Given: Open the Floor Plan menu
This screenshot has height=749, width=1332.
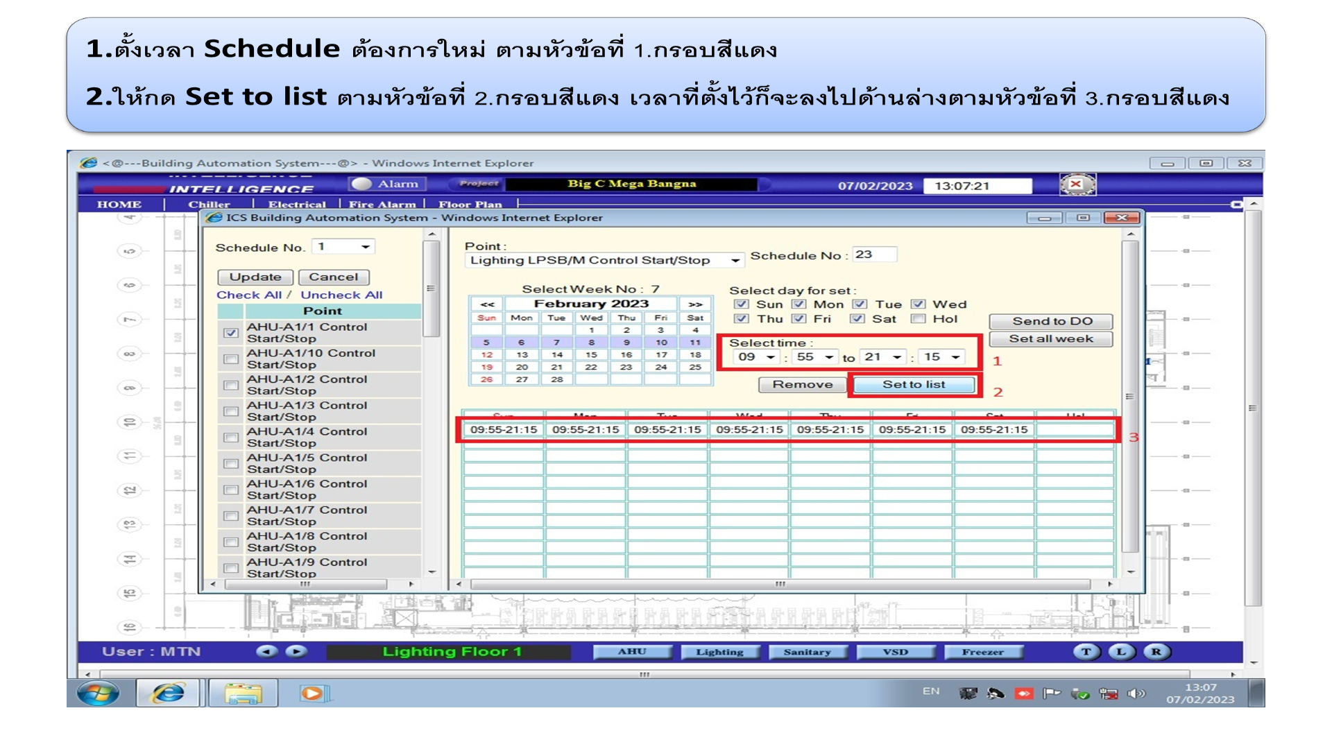Looking at the screenshot, I should 470,204.
